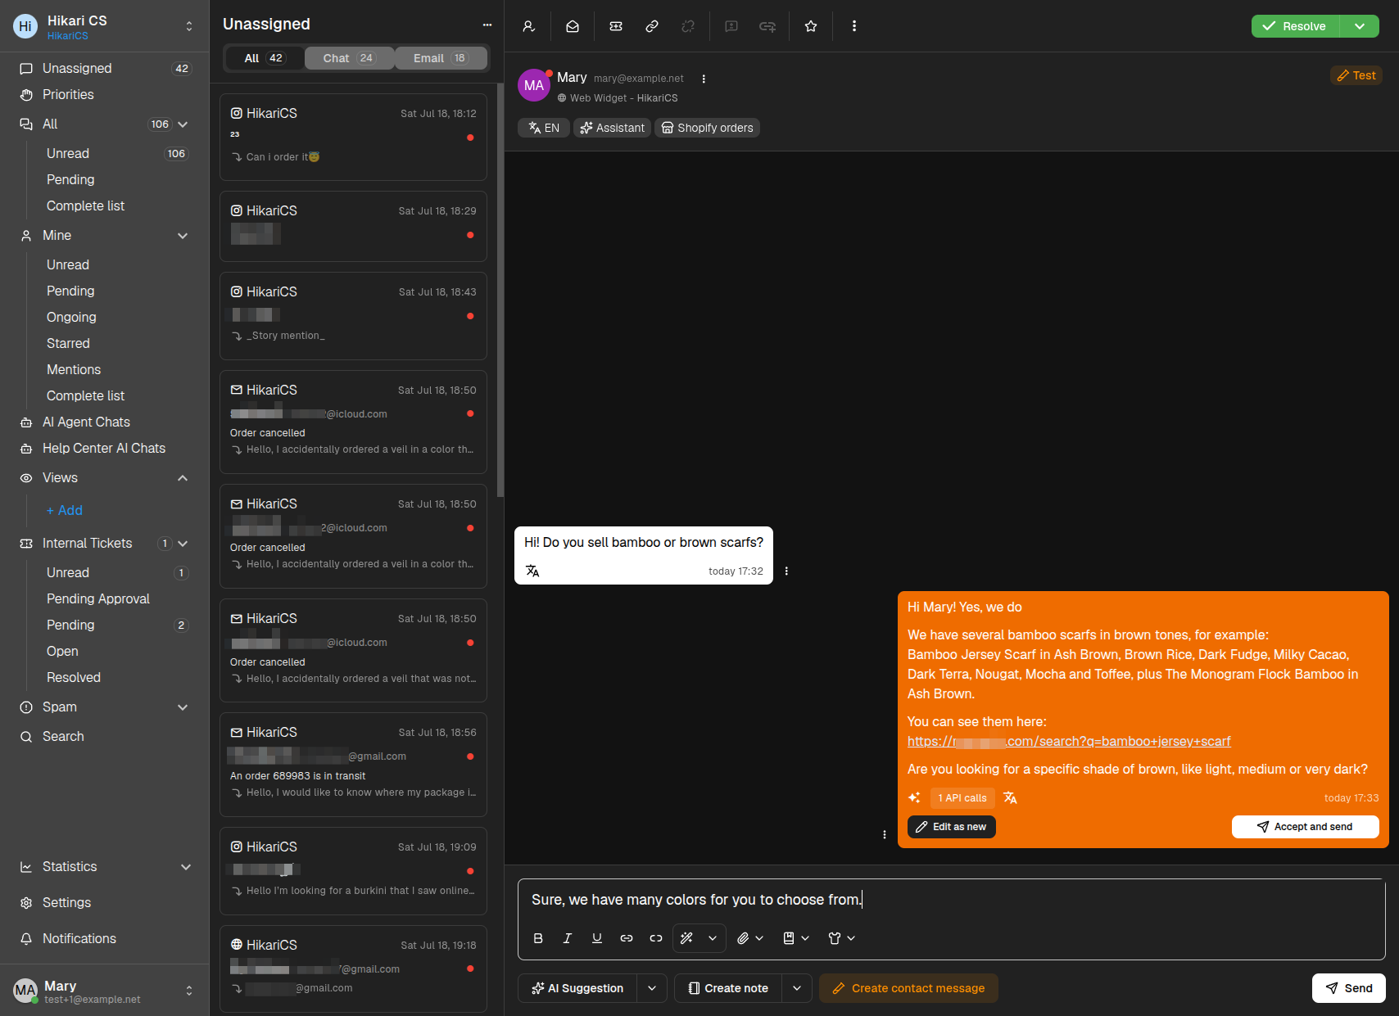The image size is (1399, 1016).
Task: Expand the Spam section
Action: [x=183, y=707]
